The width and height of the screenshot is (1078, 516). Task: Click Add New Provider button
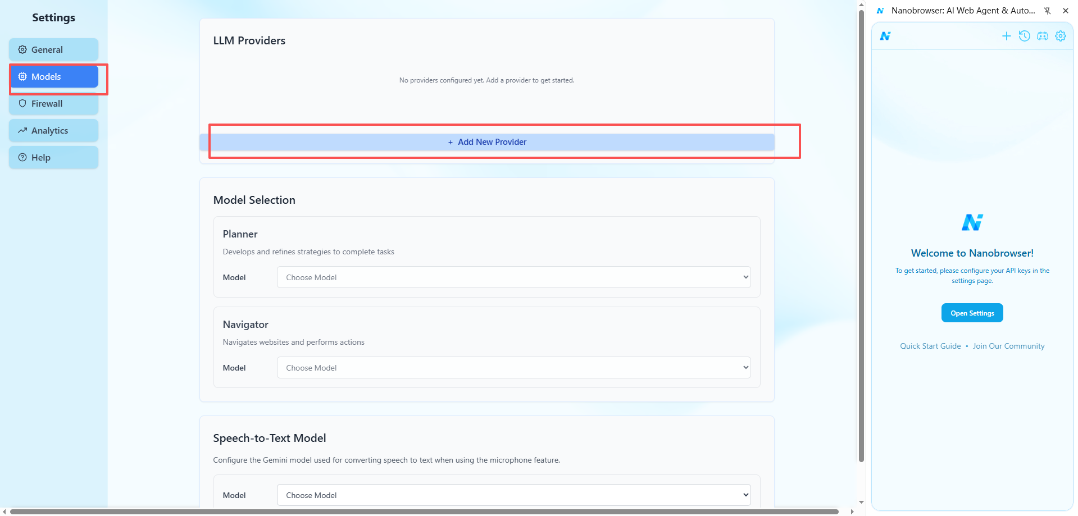tap(487, 142)
